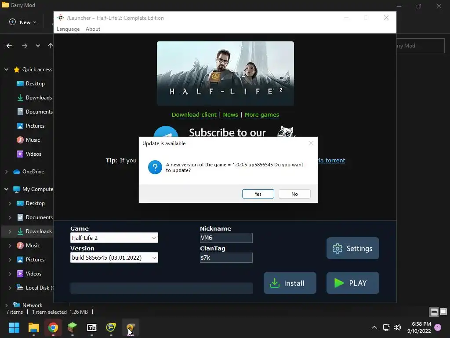The image size is (450, 338).
Task: Switch Explorer to large icons view
Action: point(443,312)
